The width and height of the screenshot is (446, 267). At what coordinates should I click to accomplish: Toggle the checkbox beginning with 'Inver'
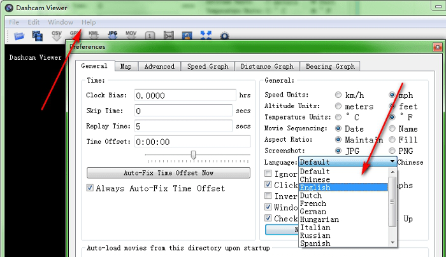point(268,196)
